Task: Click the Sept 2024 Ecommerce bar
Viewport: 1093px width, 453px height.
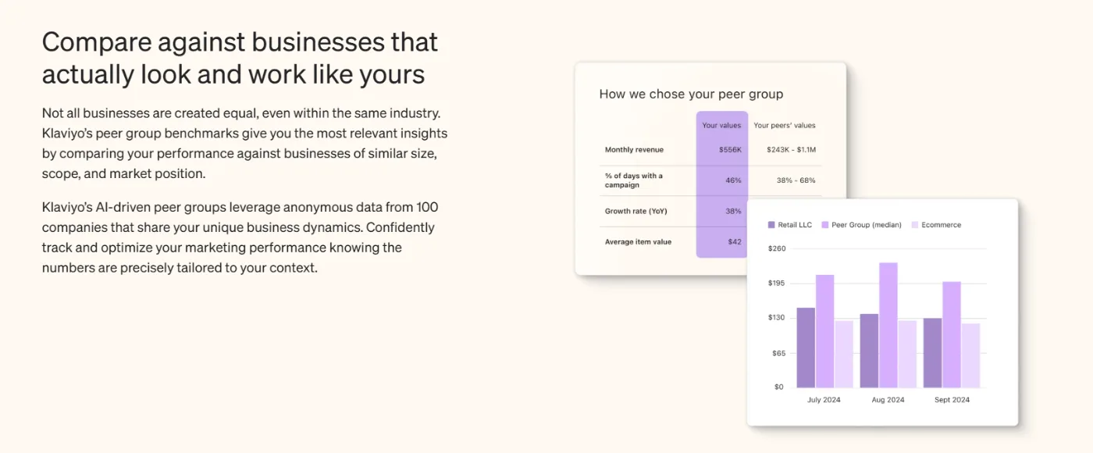Action: (970, 355)
